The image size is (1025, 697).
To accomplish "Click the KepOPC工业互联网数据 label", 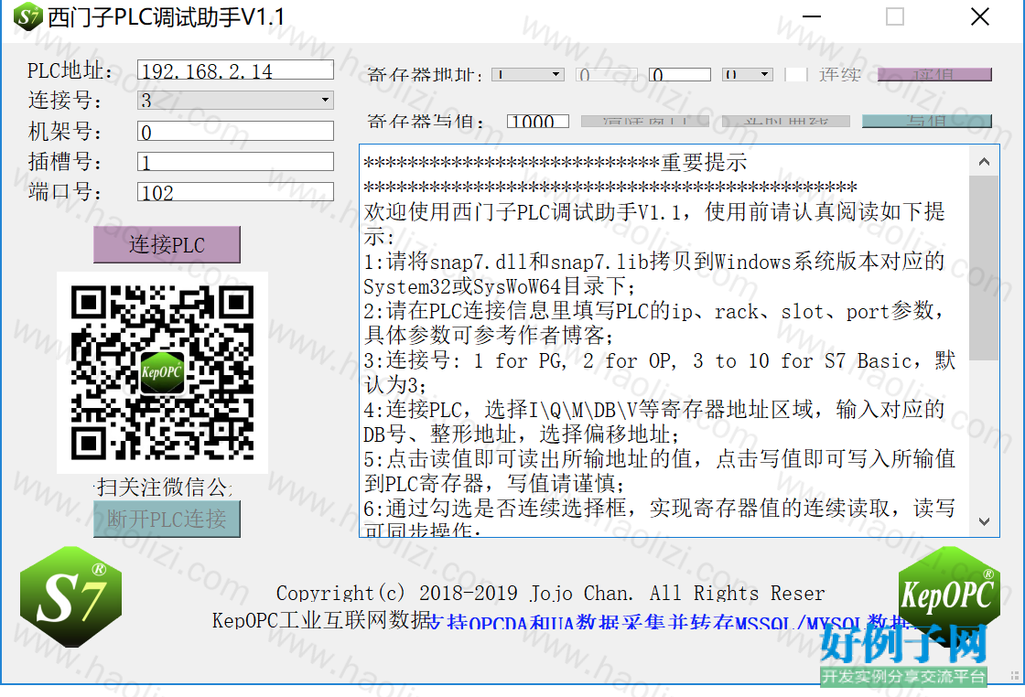I will click(320, 620).
